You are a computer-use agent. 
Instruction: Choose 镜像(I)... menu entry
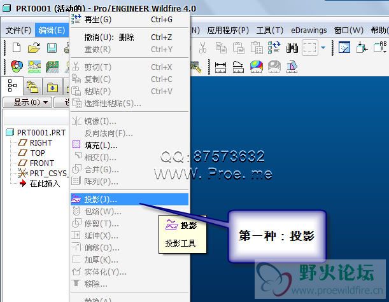pyautogui.click(x=129, y=121)
